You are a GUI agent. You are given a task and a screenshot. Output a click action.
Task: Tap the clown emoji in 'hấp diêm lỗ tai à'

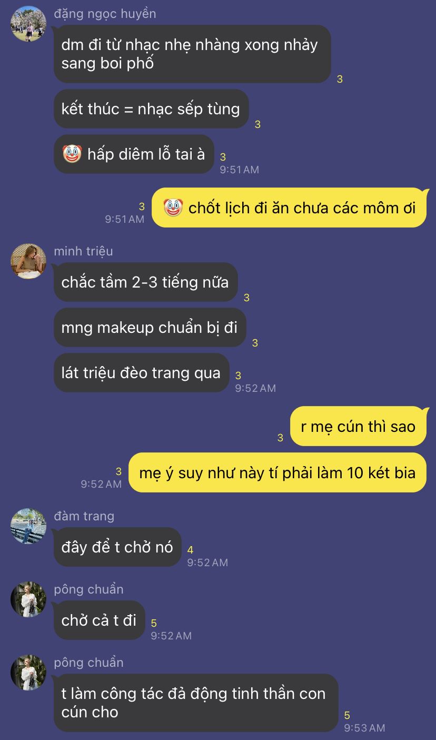72,154
